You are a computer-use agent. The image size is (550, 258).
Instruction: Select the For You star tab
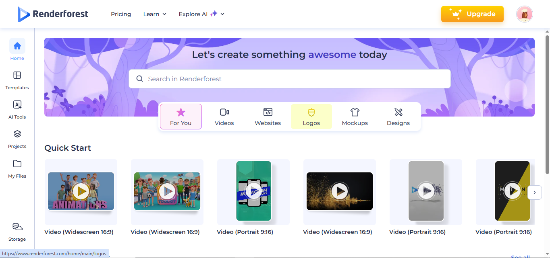(181, 117)
